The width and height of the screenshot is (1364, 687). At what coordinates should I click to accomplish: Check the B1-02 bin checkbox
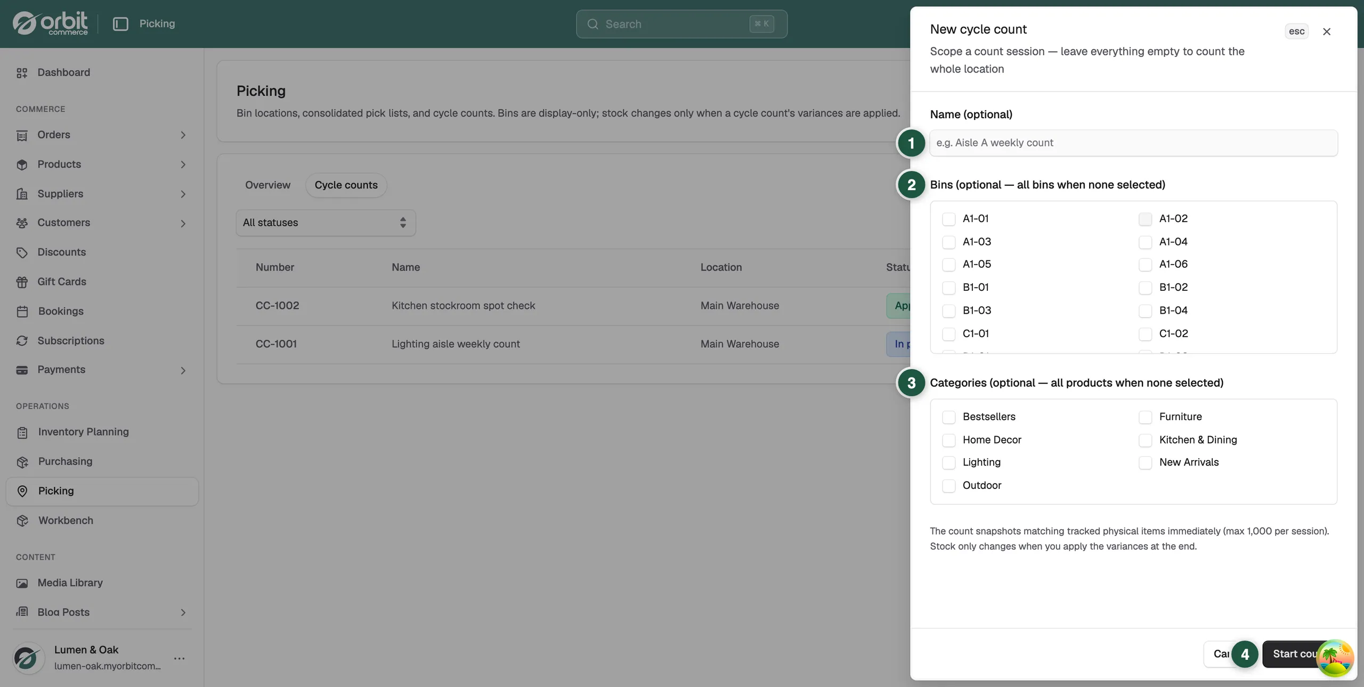[x=1145, y=288]
